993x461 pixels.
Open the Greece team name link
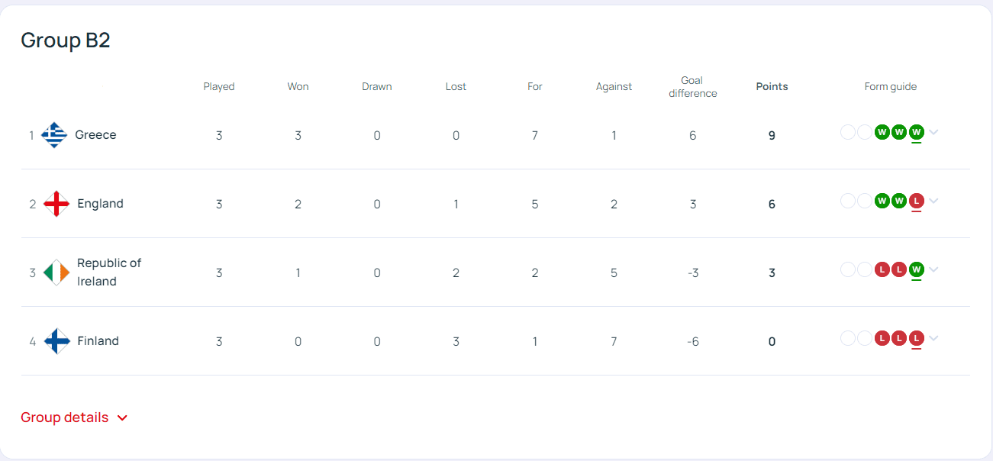(x=95, y=135)
